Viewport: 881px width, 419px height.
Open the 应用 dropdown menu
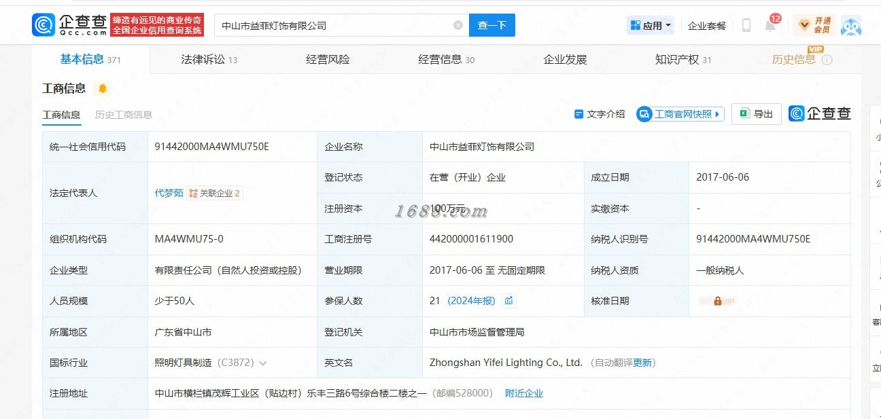click(x=651, y=25)
